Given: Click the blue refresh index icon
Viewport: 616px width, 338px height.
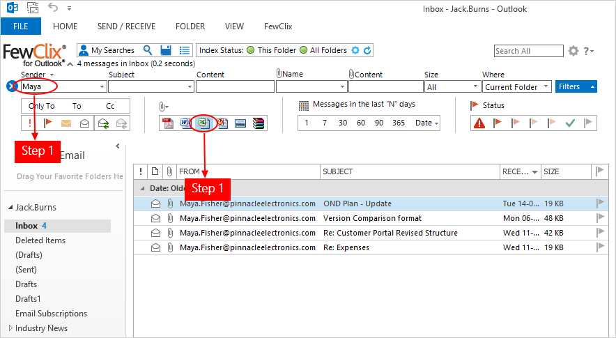Looking at the screenshot, I should [367, 50].
